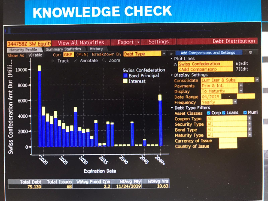Collapse the Plot Lines section
This screenshot has height=201, width=268.
click(x=171, y=59)
